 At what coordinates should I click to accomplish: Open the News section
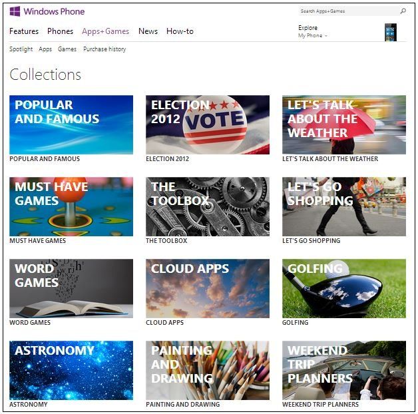point(148,31)
